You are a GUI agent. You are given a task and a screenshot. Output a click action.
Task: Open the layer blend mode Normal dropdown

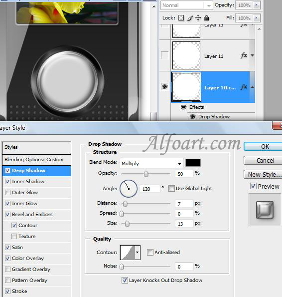tap(187, 5)
